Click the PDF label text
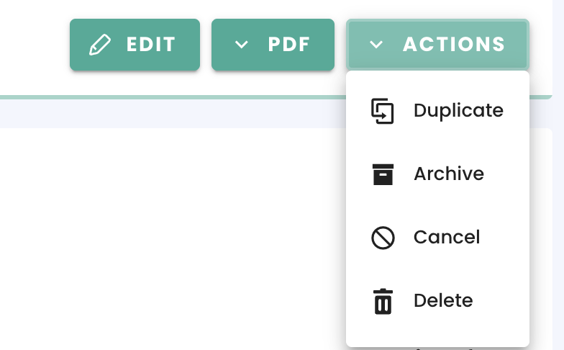The height and width of the screenshot is (350, 564). tap(289, 45)
